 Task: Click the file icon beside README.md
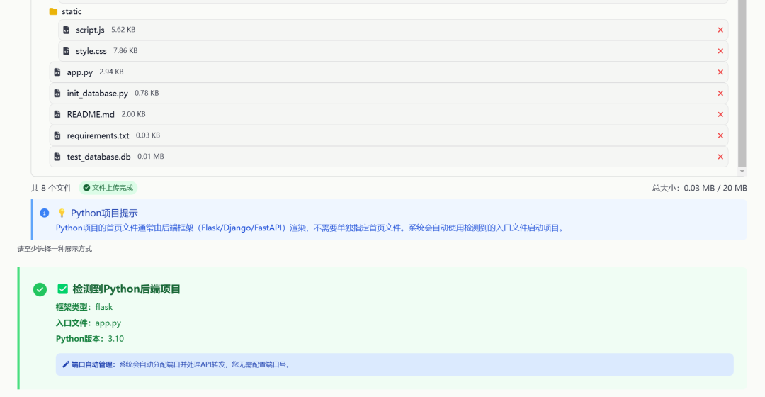57,114
